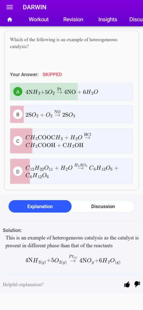Switch to the Discussion section
This screenshot has height=310, width=143.
point(103,206)
